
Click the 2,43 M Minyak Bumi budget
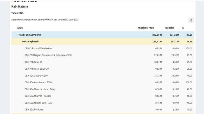(159, 103)
